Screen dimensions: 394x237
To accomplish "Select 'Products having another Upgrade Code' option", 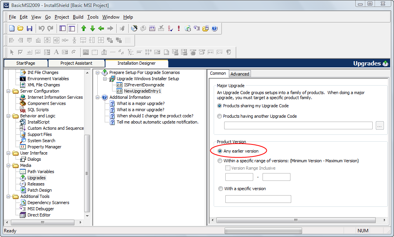I will [x=220, y=116].
